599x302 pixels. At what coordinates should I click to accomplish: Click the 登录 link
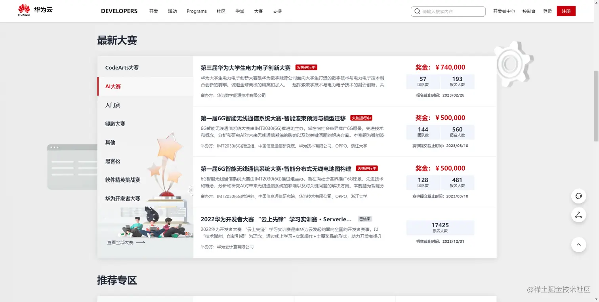pyautogui.click(x=547, y=11)
